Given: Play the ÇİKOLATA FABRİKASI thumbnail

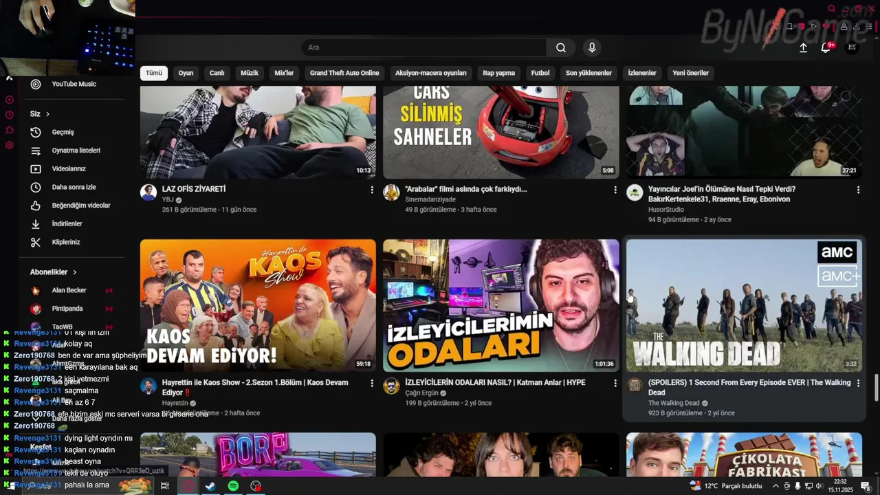Looking at the screenshot, I should [744, 454].
